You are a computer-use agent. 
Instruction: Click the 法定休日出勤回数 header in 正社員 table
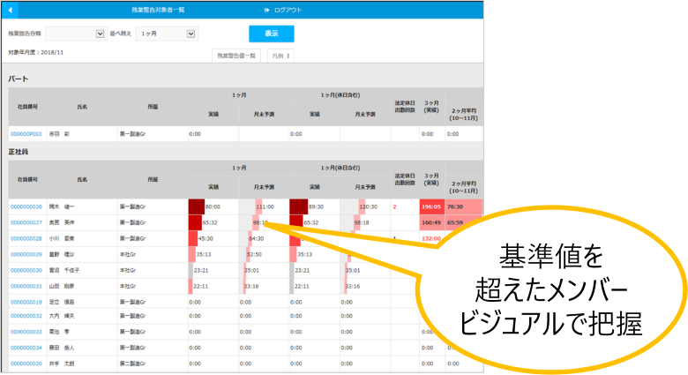(405, 180)
